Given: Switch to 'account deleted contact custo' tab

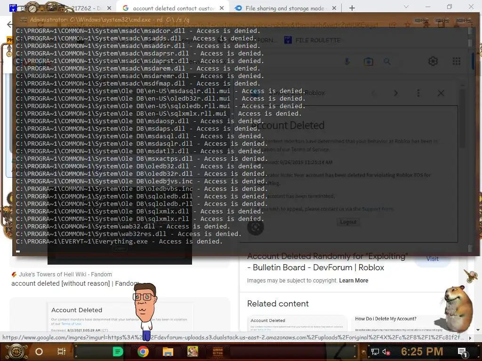Looking at the screenshot, I should point(174,8).
